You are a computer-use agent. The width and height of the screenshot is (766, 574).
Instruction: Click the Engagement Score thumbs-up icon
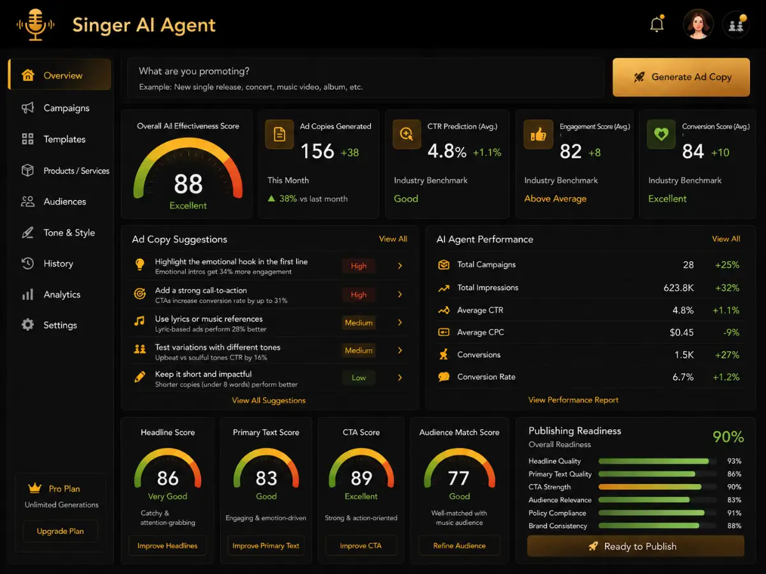click(x=538, y=135)
